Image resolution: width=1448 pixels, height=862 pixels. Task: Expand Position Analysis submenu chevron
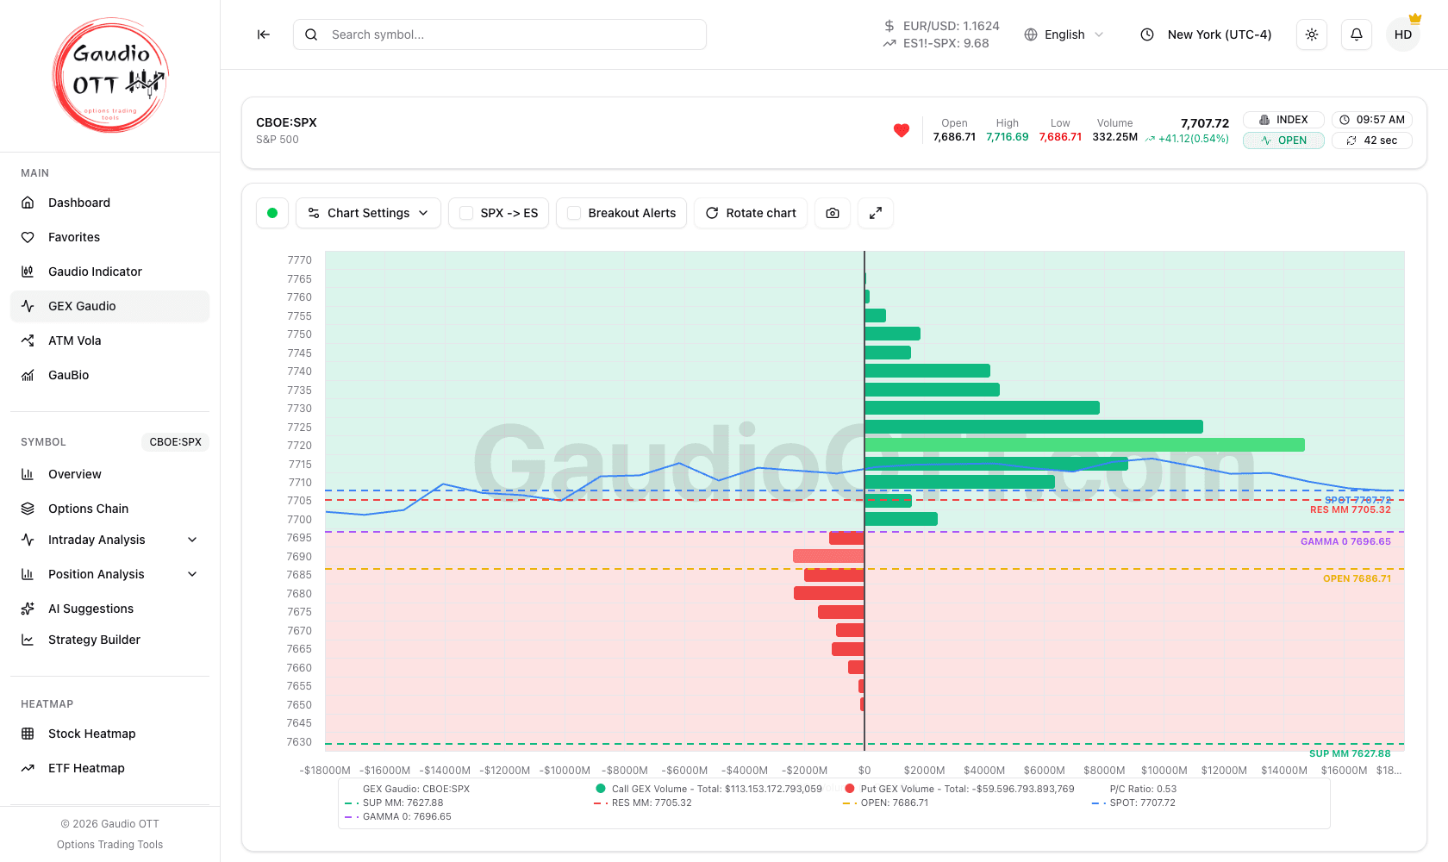click(x=192, y=574)
